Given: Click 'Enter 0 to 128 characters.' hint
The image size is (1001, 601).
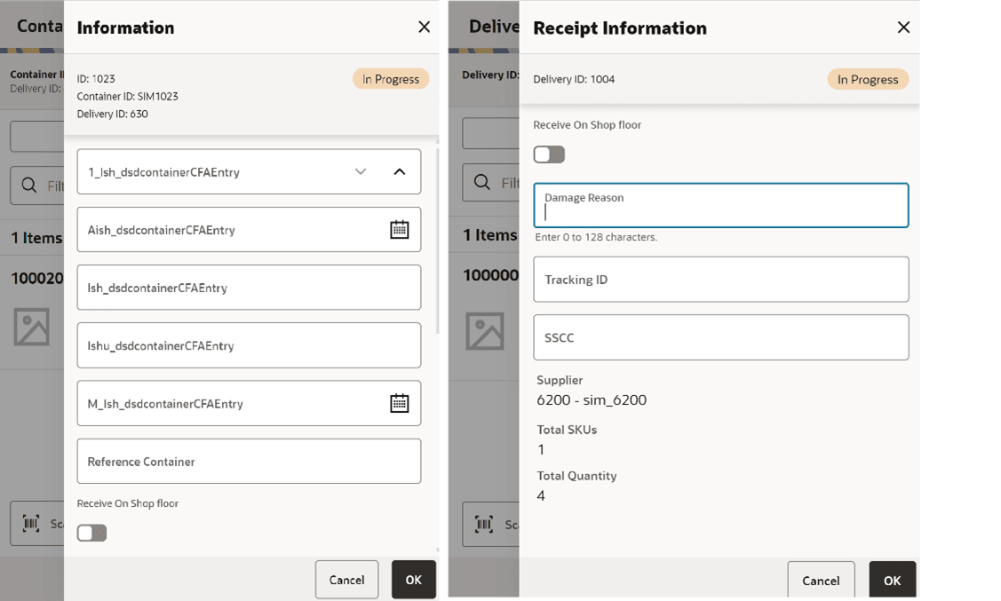Looking at the screenshot, I should coord(596,237).
